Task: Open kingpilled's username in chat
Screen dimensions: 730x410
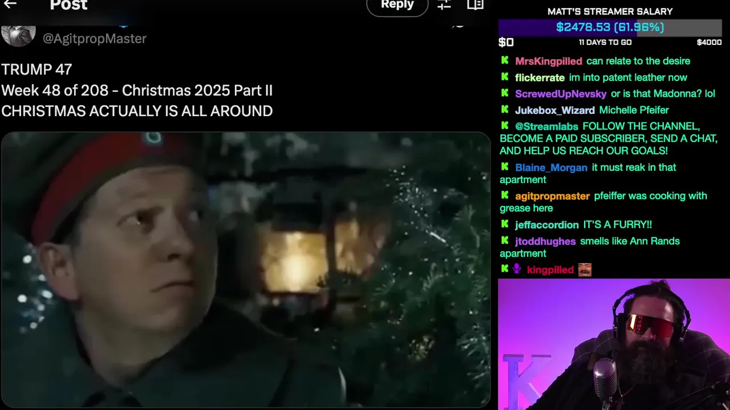Action: (x=550, y=270)
